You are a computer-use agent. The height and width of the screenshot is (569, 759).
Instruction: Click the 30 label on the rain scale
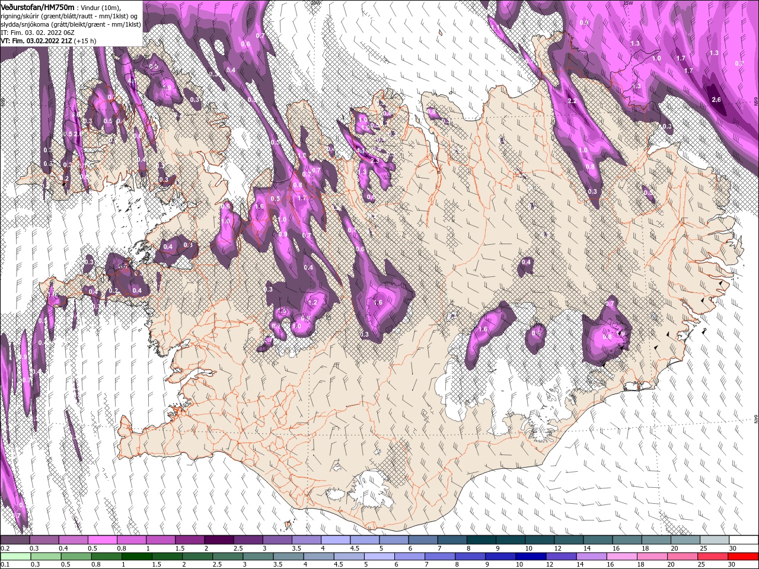[732, 564]
